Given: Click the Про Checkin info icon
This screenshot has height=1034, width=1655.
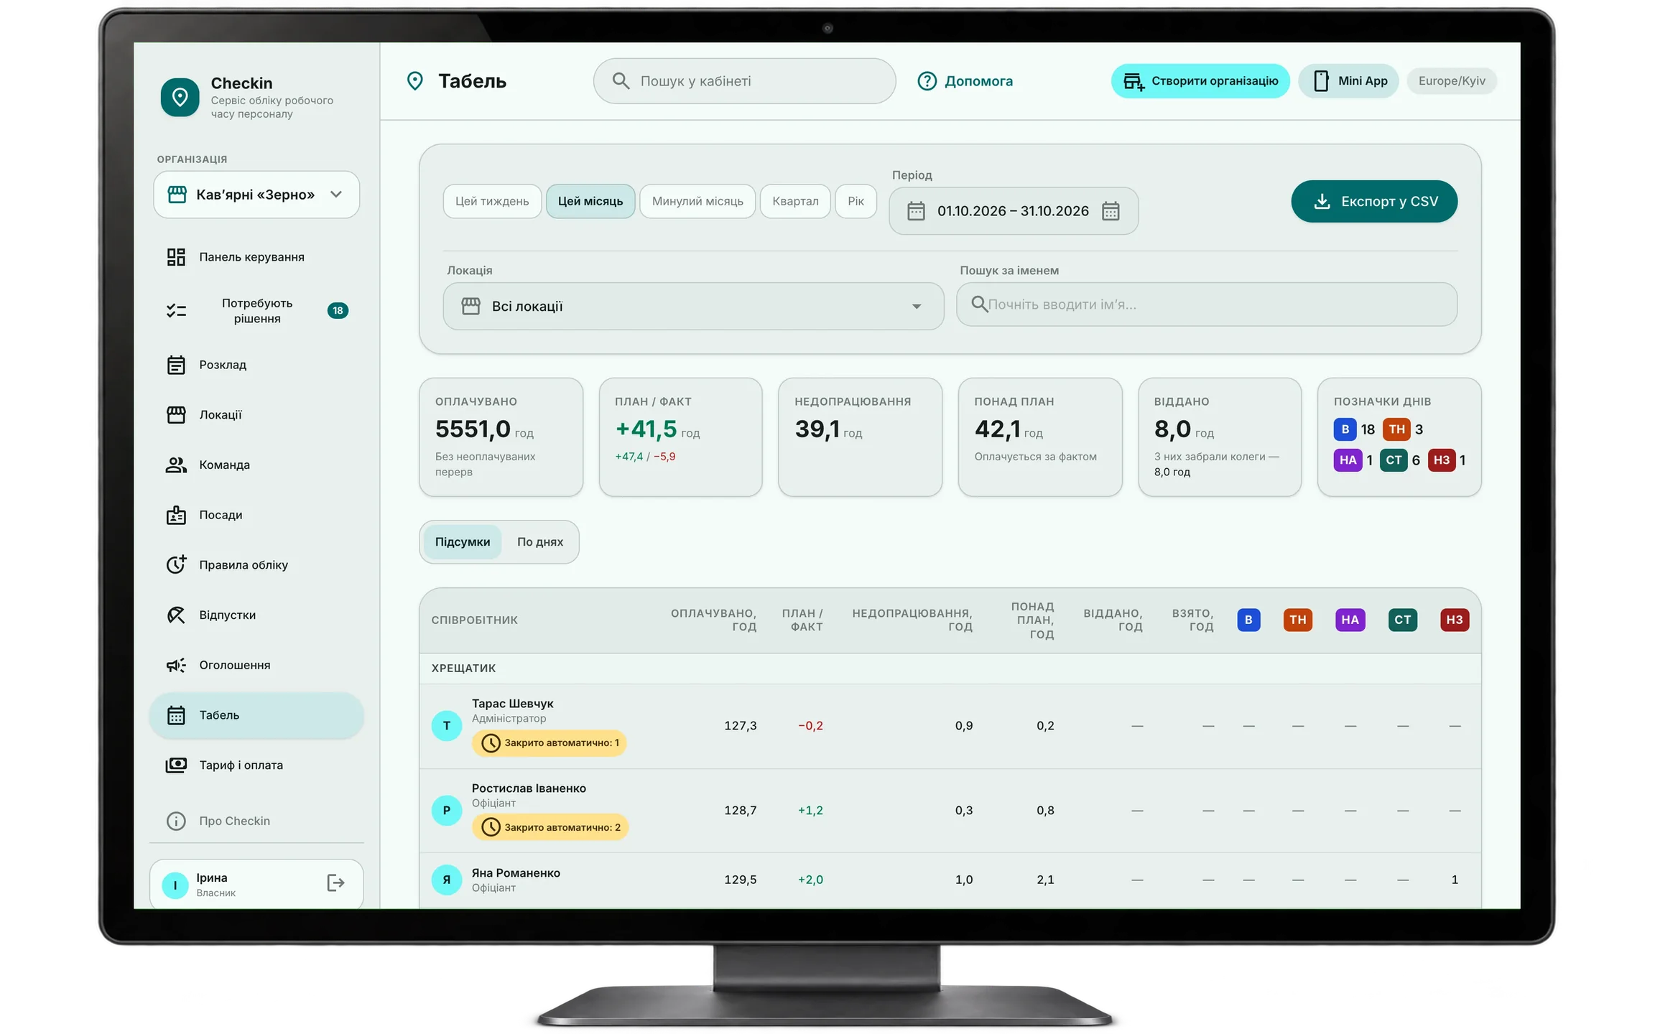Looking at the screenshot, I should pos(176,821).
